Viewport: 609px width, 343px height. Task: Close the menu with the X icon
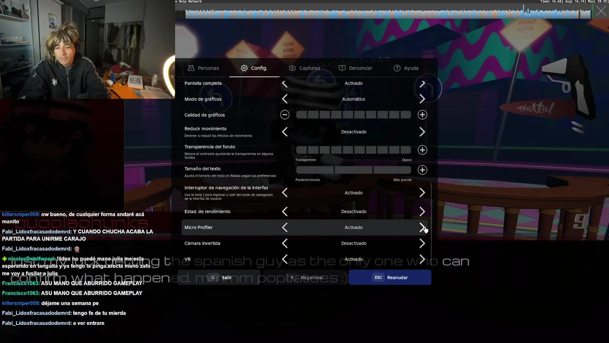coord(601,10)
